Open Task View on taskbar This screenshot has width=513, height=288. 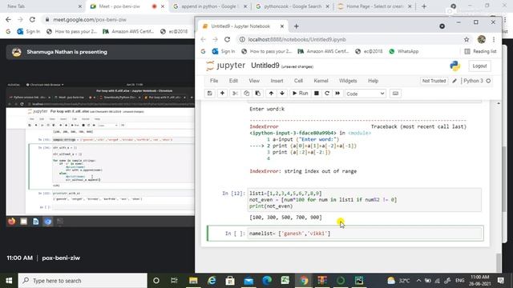(x=174, y=281)
